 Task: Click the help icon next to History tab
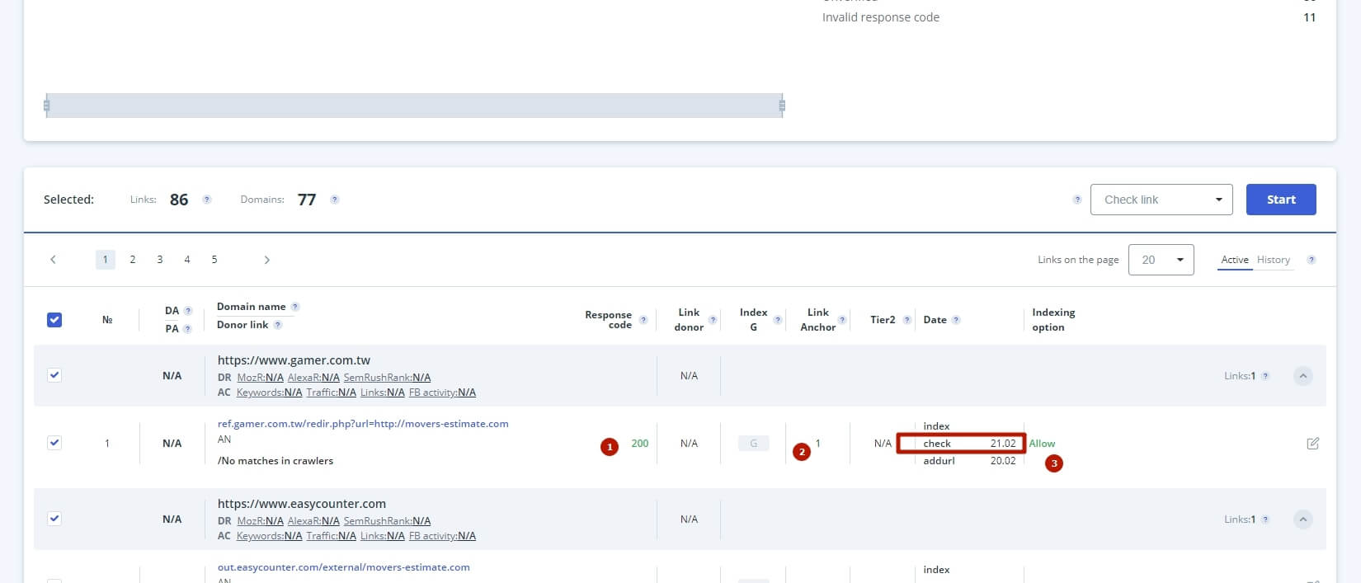coord(1311,260)
